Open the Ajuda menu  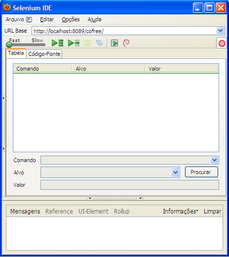click(94, 19)
